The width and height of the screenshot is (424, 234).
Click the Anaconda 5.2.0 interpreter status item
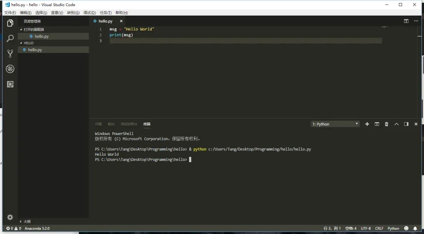click(37, 228)
